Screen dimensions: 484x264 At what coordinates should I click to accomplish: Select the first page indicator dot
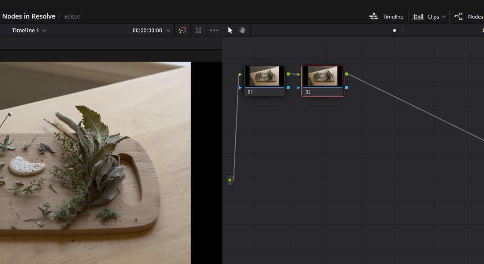click(x=394, y=31)
